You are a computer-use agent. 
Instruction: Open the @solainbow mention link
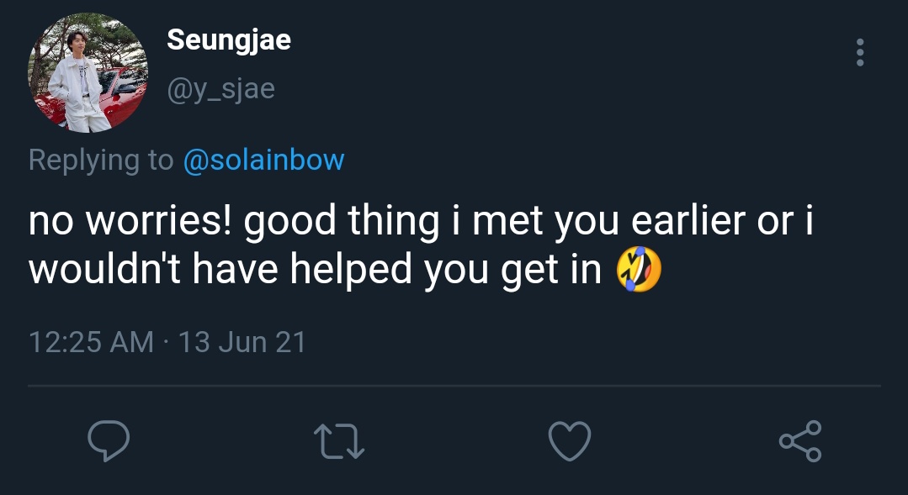point(263,160)
